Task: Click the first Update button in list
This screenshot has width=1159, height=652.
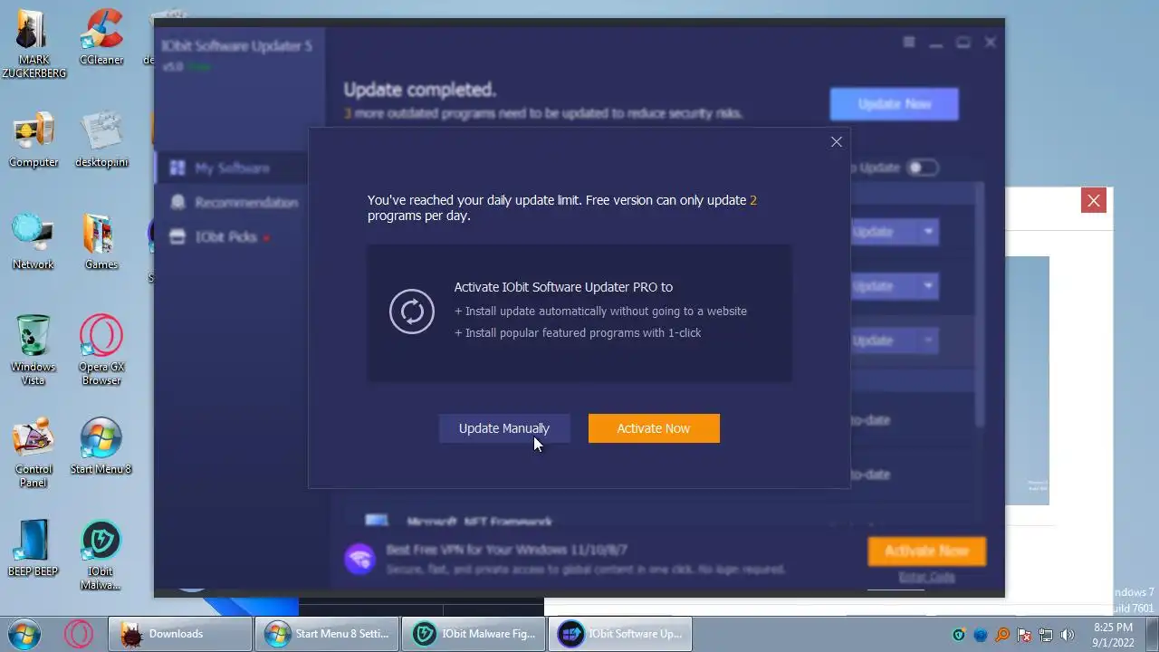Action: [x=885, y=232]
